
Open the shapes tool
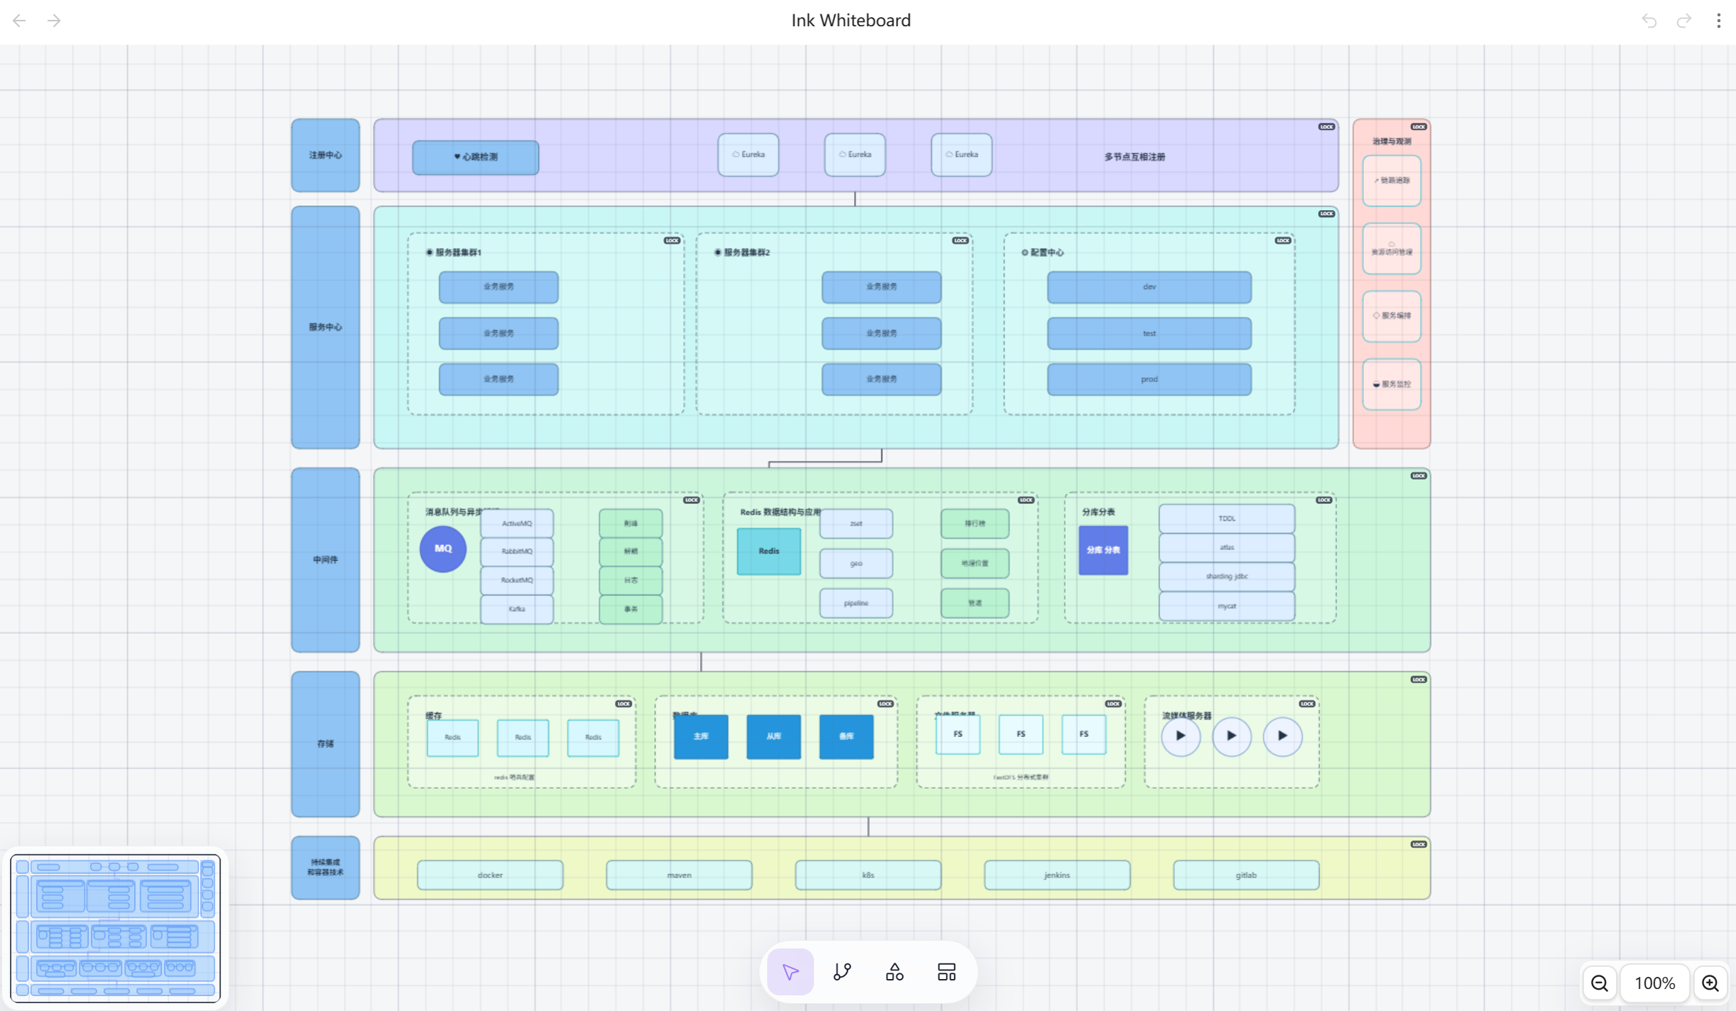click(x=894, y=971)
